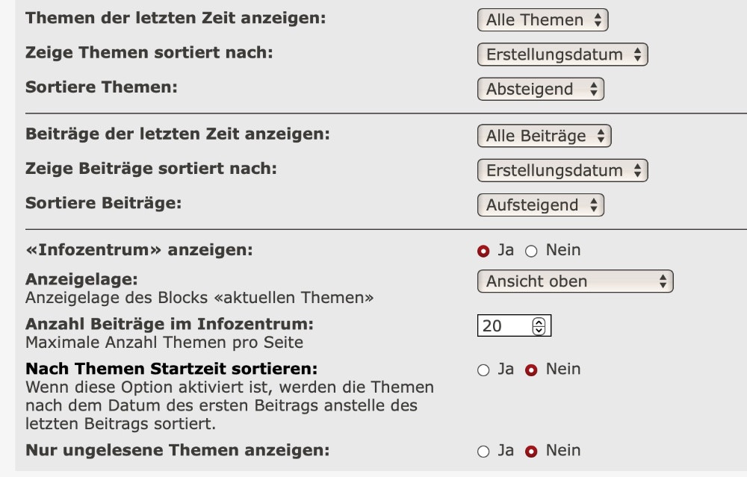Click the 'Anzeigelage:' label text
This screenshot has height=477, width=747.
82,279
